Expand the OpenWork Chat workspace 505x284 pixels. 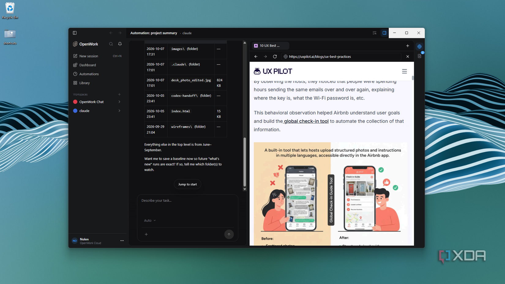pos(119,102)
